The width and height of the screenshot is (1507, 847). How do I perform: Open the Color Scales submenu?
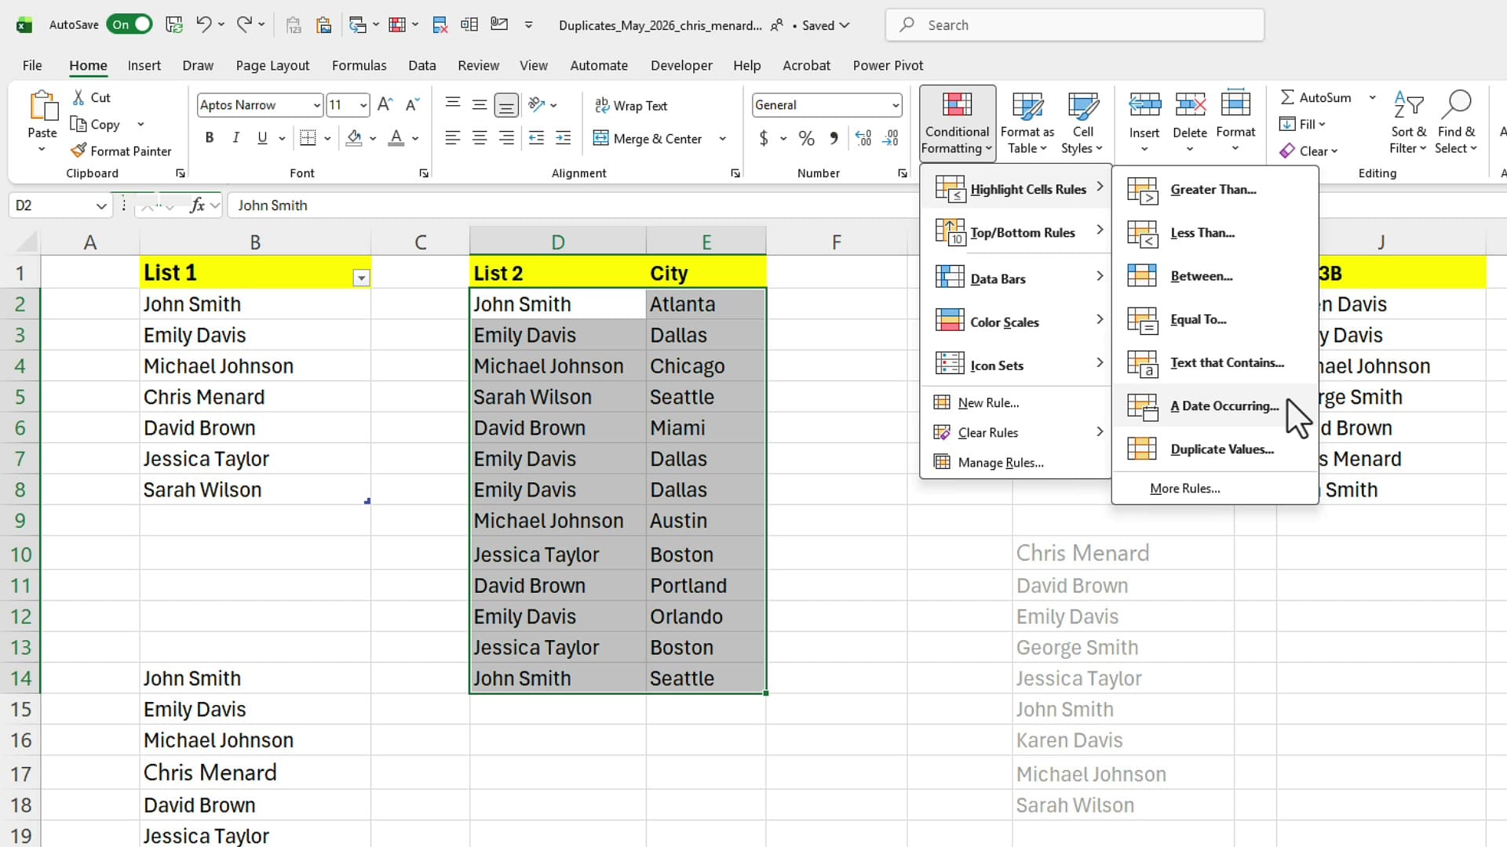point(1016,322)
